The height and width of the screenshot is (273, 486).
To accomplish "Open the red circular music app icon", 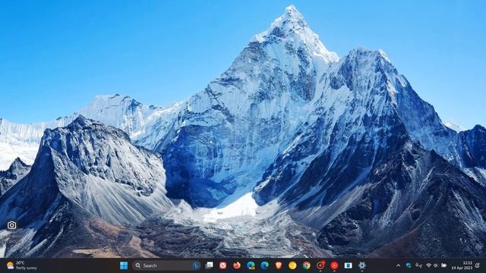I will pyautogui.click(x=334, y=265).
